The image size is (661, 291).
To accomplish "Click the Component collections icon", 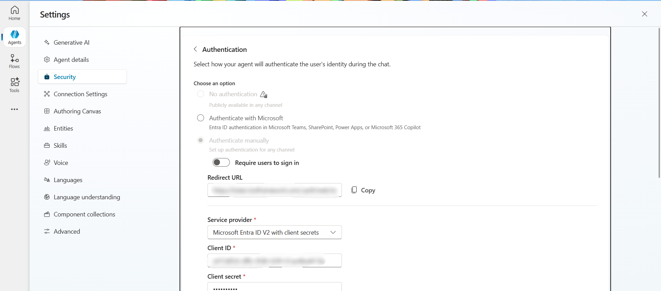I will (47, 214).
